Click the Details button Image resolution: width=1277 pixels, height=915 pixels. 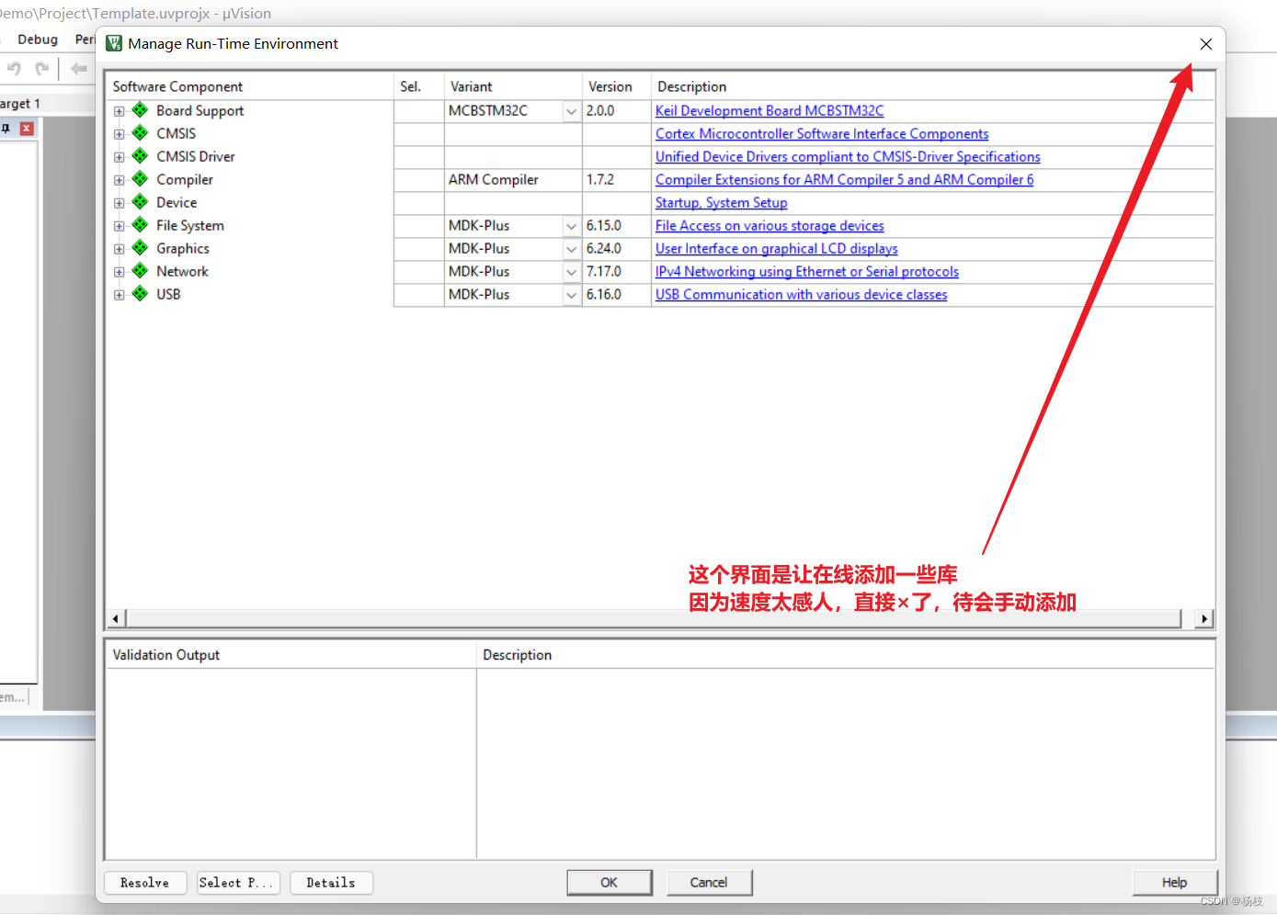click(331, 883)
